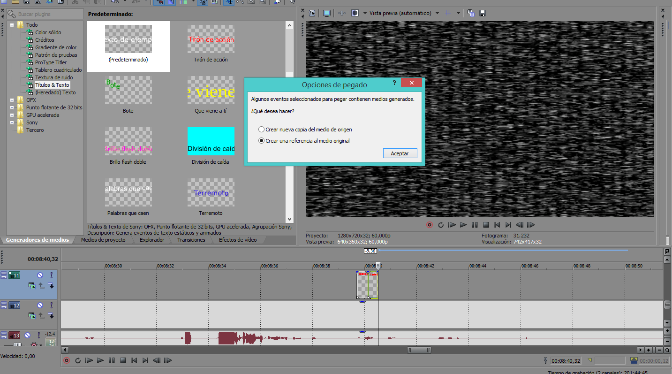672x374 pixels.
Task: Select 'Textura de ruido' generator
Action: tap(54, 77)
